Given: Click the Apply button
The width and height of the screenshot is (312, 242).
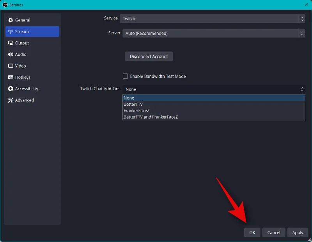Looking at the screenshot, I should pos(298,233).
